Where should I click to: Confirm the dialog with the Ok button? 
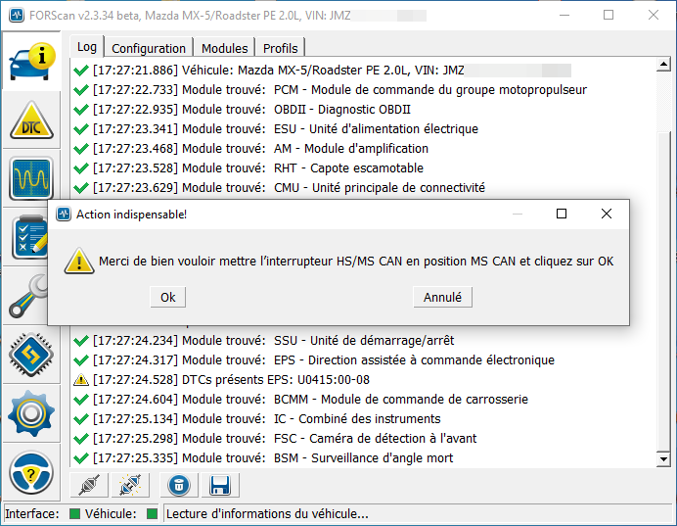tap(168, 298)
